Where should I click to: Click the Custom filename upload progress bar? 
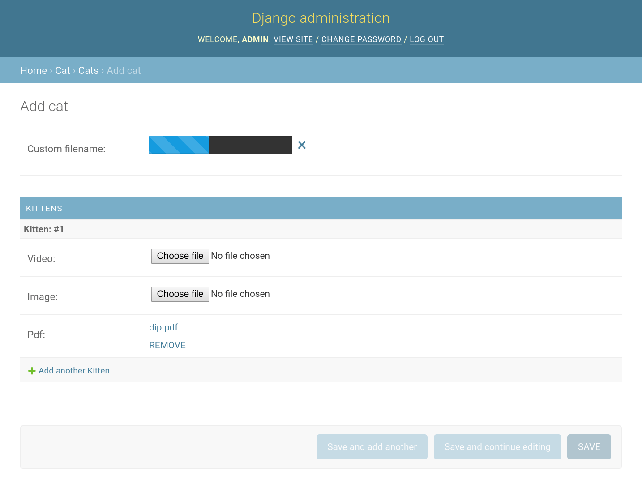pos(220,145)
